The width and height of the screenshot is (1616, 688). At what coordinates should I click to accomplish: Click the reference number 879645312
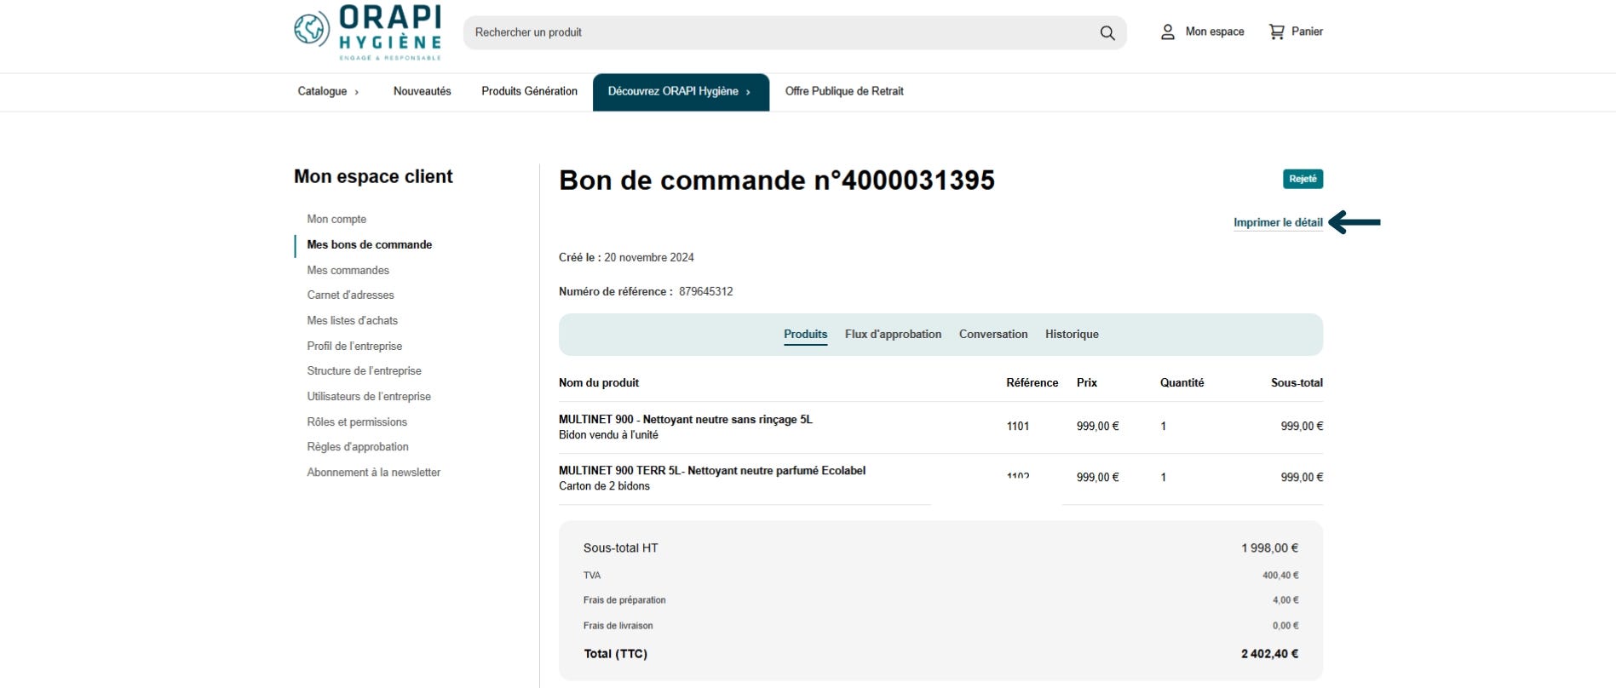coord(705,291)
